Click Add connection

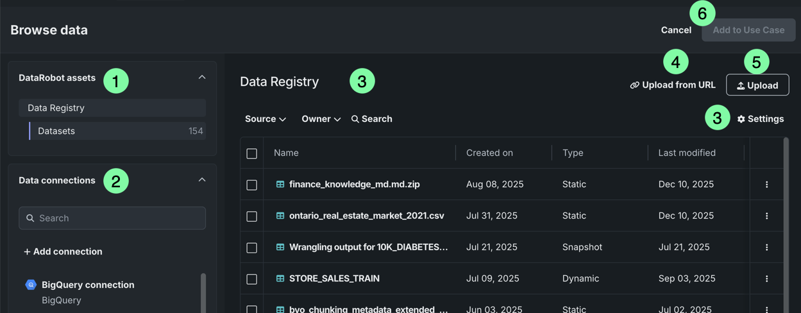click(x=63, y=251)
